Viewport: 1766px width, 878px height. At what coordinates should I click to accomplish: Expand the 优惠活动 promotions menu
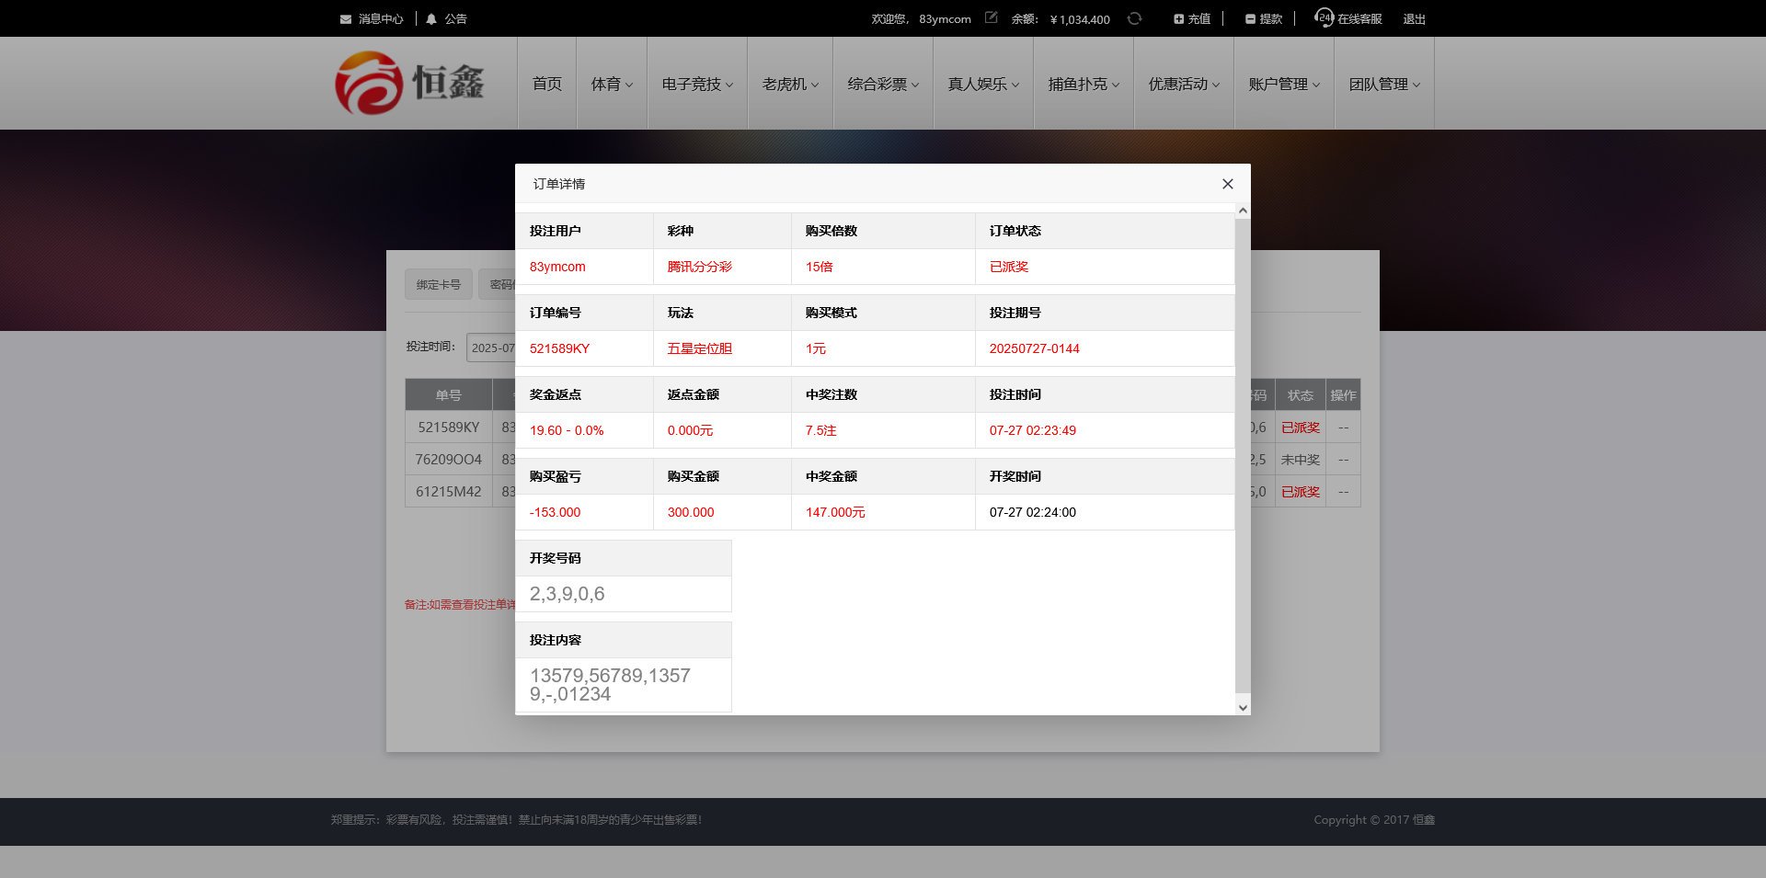tap(1184, 84)
